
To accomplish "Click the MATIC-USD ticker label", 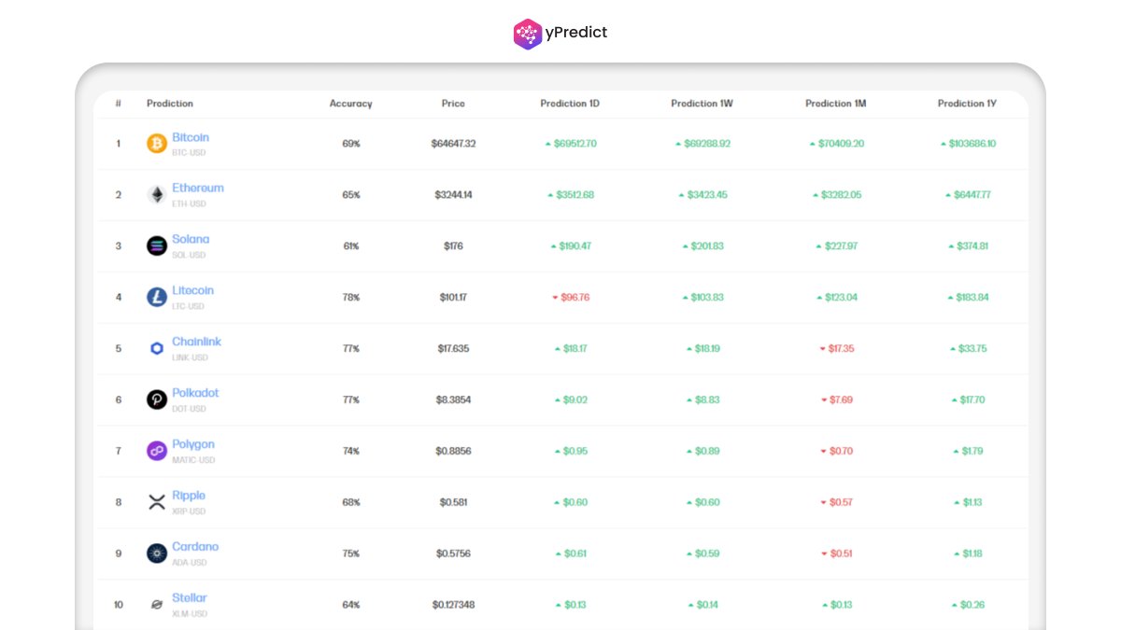I will [x=193, y=460].
